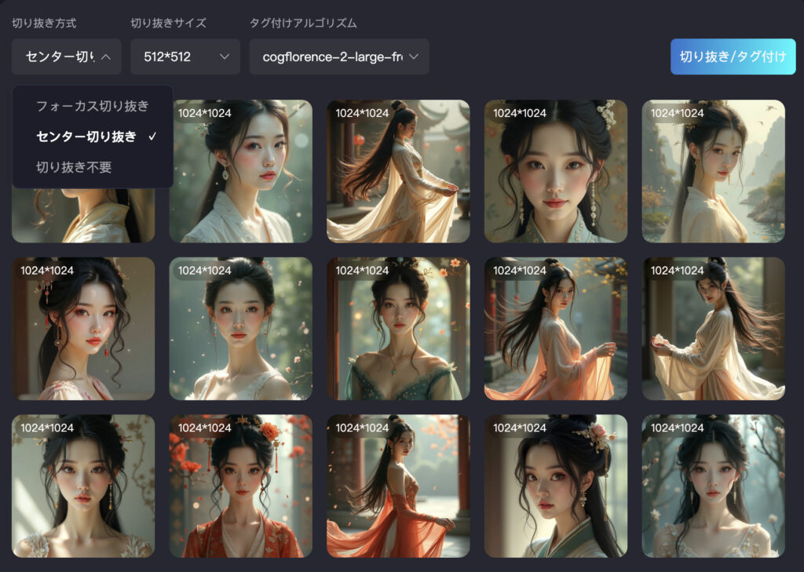Click the 切り抜き/タグ付け button
The image size is (804, 572).
(x=732, y=56)
